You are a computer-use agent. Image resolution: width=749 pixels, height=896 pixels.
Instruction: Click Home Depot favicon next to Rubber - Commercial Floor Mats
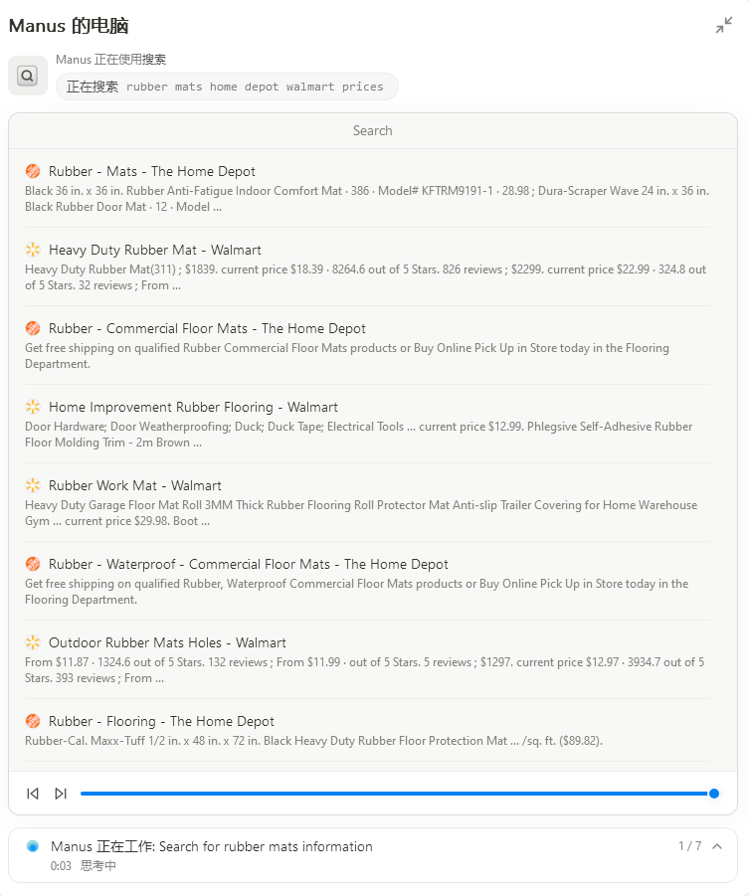(x=33, y=328)
